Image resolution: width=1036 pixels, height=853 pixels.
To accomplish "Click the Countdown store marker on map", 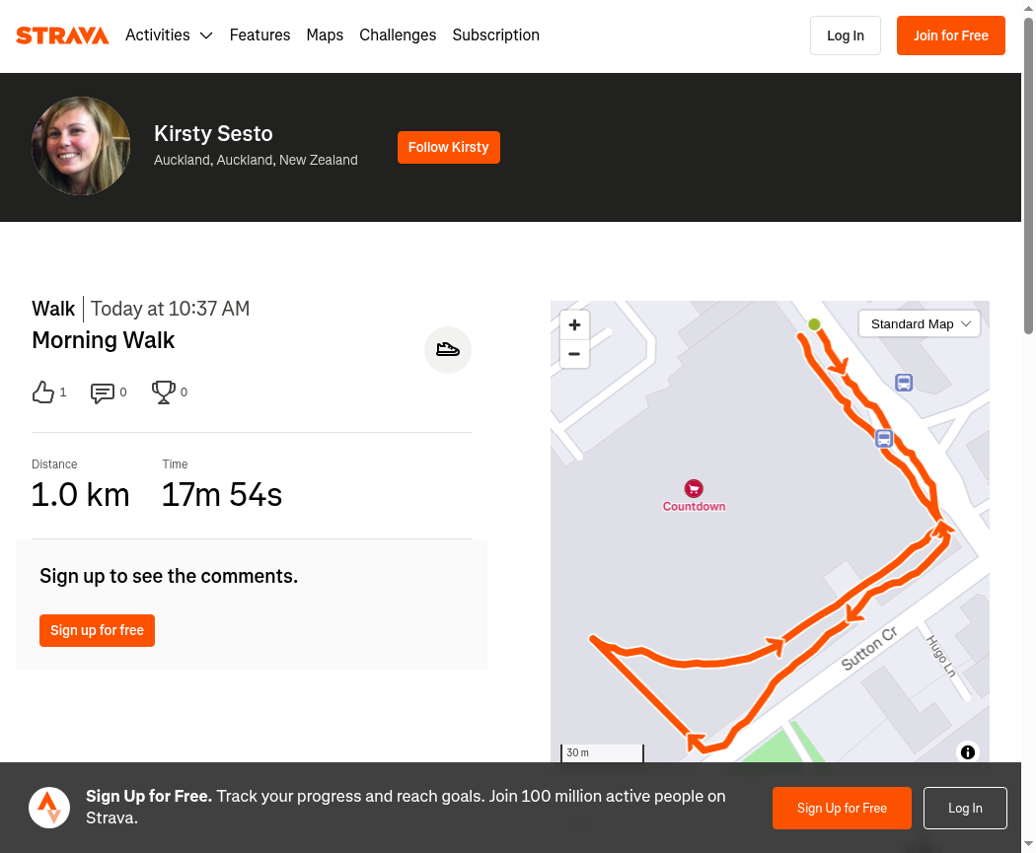I will pyautogui.click(x=694, y=489).
